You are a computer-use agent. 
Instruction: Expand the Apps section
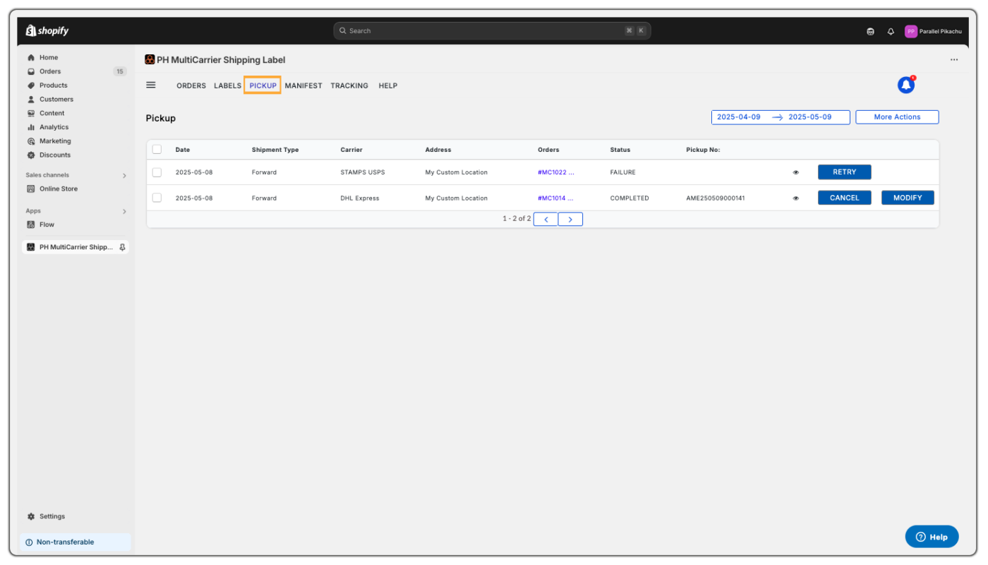[124, 211]
